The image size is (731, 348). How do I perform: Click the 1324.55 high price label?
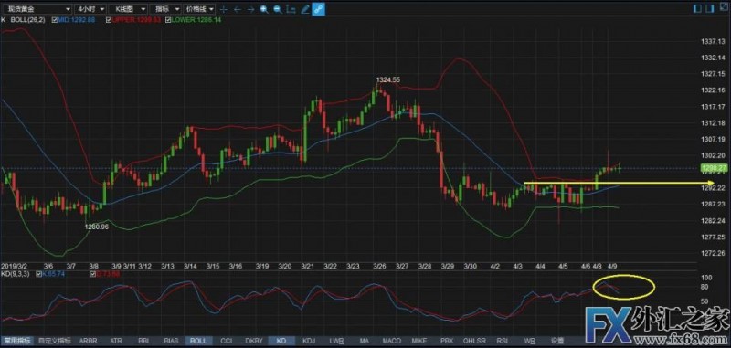click(387, 79)
